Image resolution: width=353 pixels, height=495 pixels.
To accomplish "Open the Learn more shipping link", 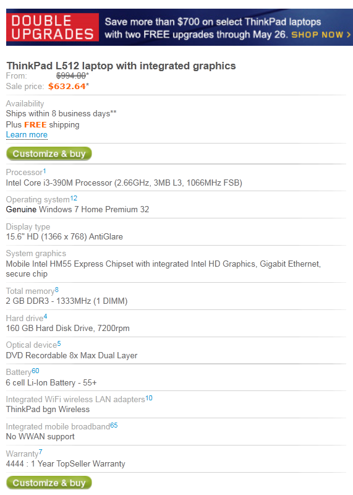I will 27,135.
